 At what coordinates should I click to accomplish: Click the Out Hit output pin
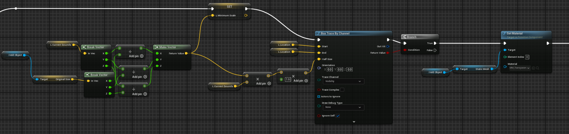388,47
